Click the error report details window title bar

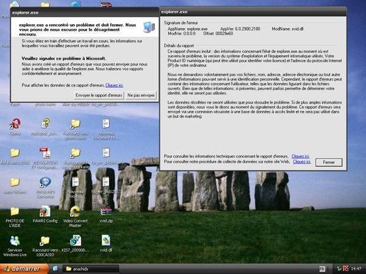pyautogui.click(x=253, y=12)
